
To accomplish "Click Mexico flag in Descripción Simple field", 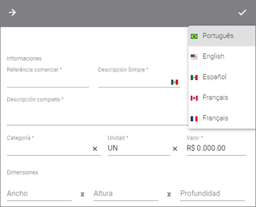I will pyautogui.click(x=174, y=82).
